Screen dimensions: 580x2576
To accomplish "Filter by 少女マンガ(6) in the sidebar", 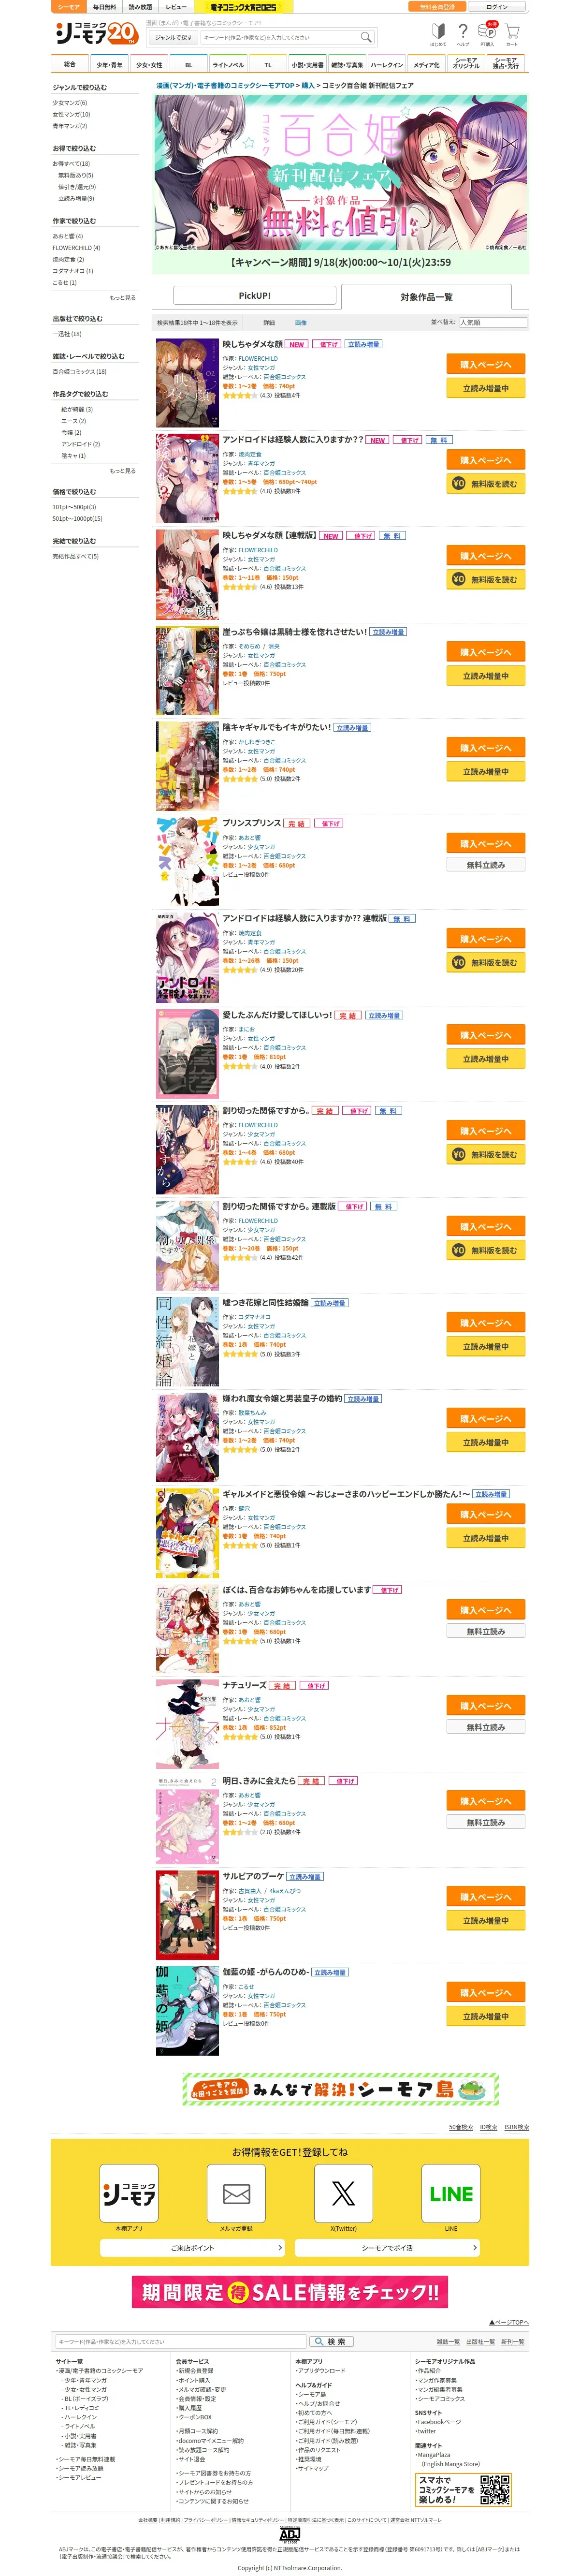I will point(70,103).
